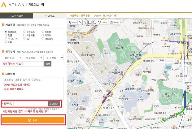Click the 서대문경찰서 police marker
The image size is (192, 129).
[x=108, y=105]
